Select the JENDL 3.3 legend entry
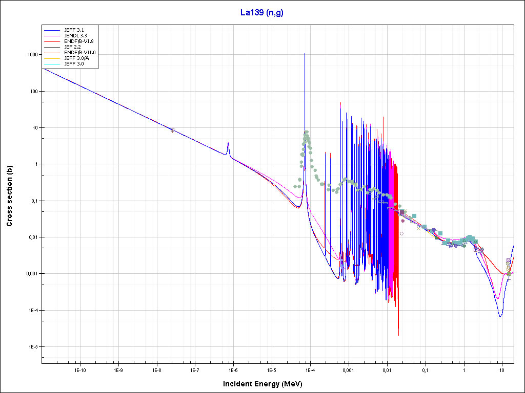The image size is (525, 393). point(75,35)
